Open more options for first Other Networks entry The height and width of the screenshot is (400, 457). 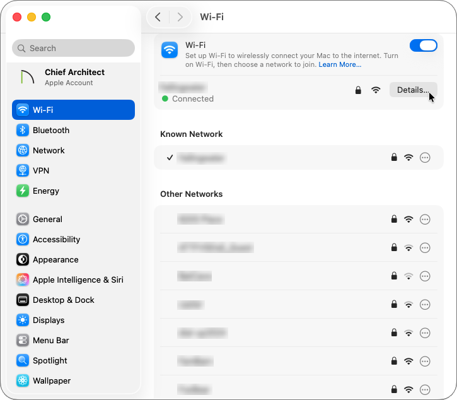tap(425, 219)
